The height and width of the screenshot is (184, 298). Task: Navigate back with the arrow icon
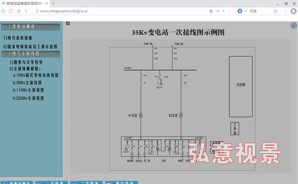coord(26,11)
